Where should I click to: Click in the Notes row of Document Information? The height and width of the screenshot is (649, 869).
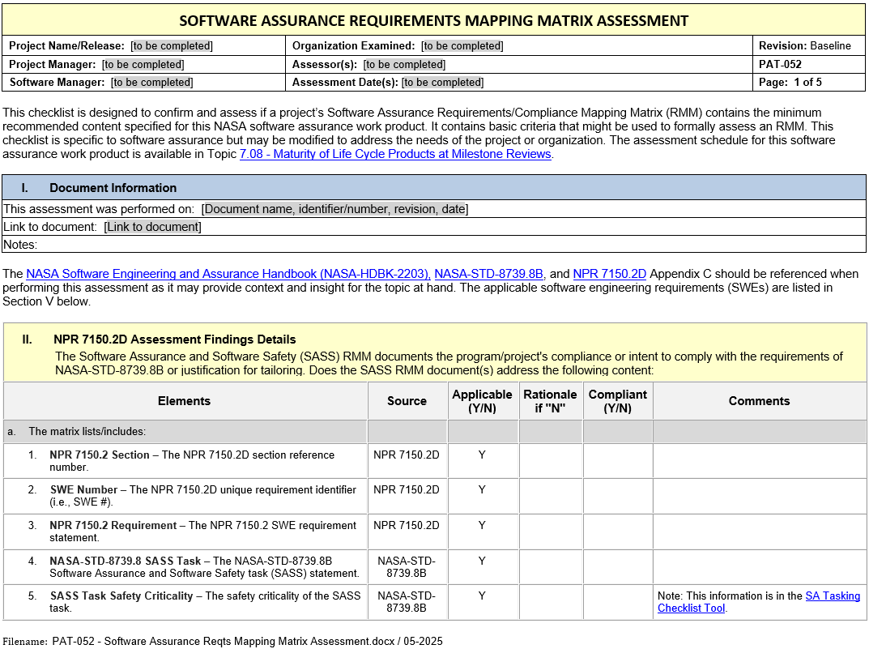pos(405,245)
